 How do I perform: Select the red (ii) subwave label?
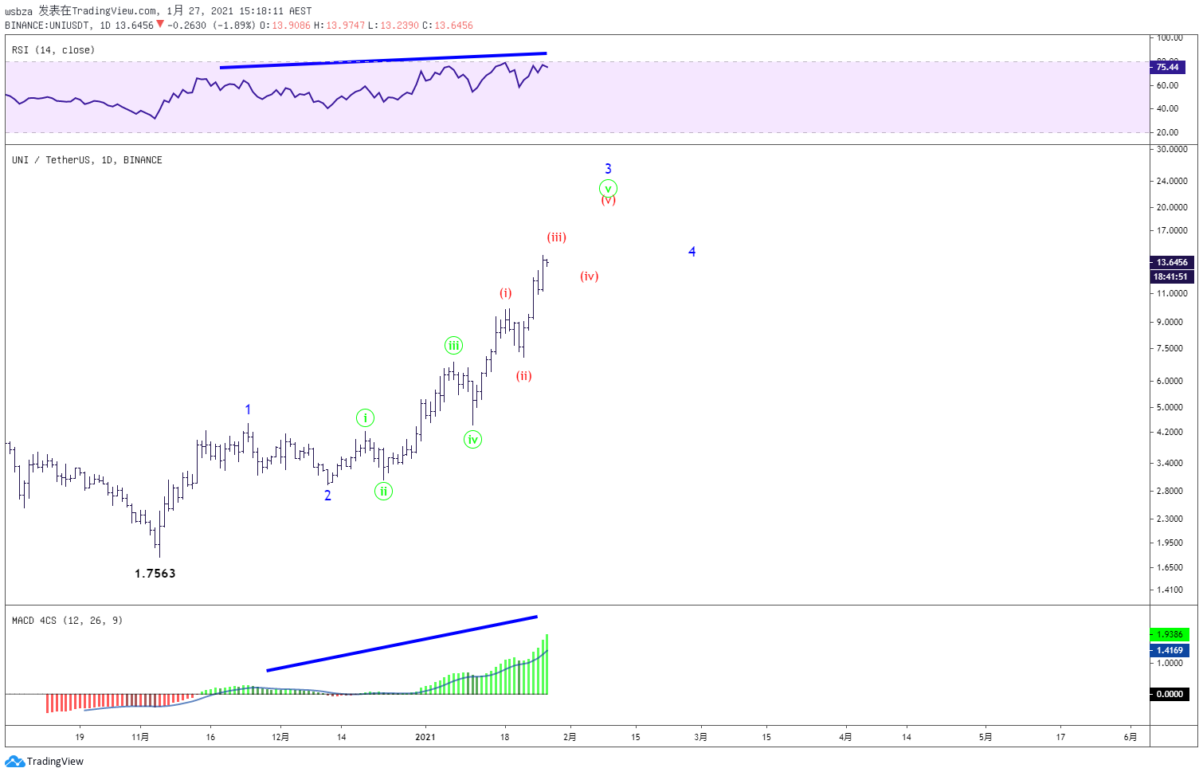pos(523,376)
